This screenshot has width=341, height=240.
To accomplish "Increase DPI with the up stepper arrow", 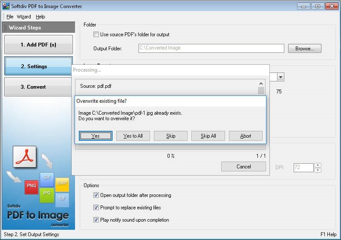I will (x=318, y=165).
